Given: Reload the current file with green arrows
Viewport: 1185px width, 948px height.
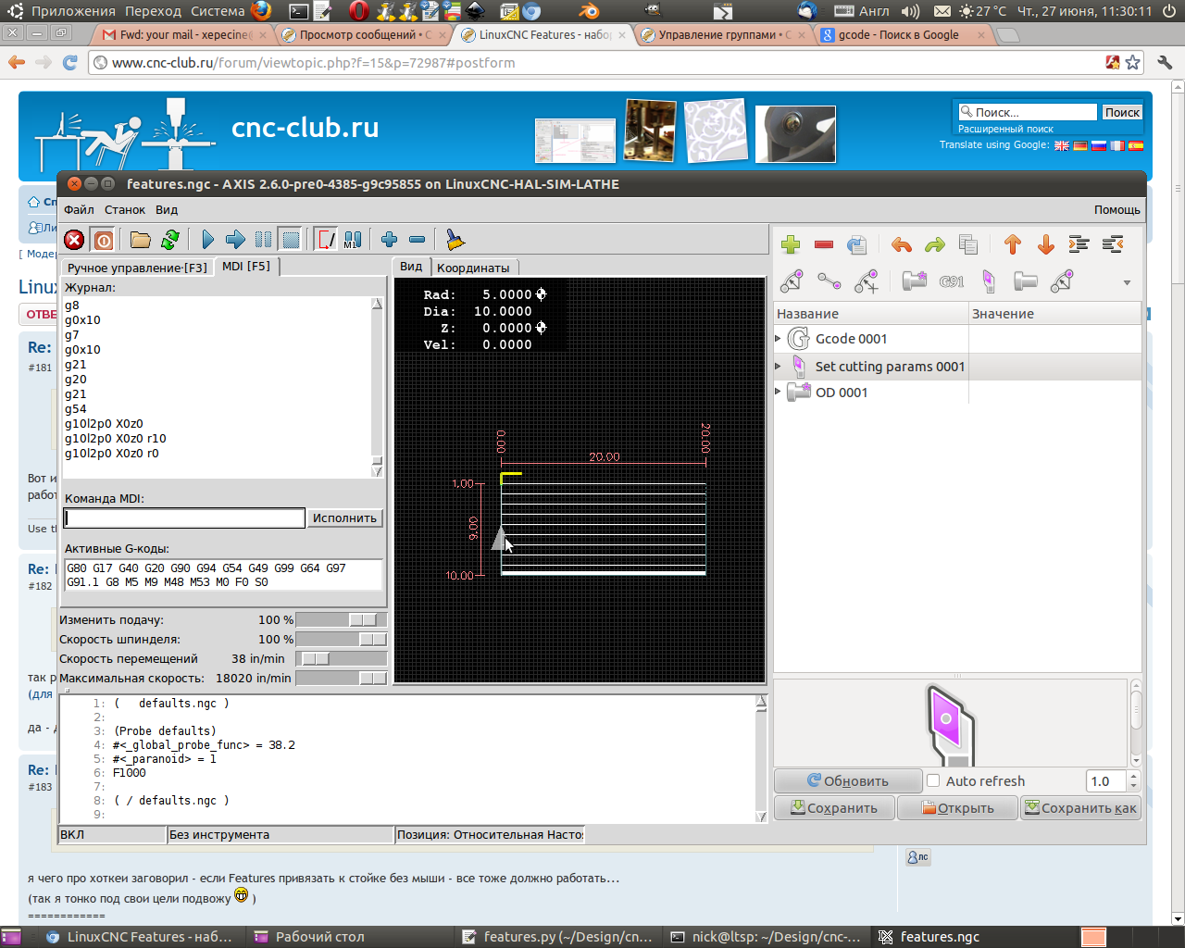Looking at the screenshot, I should click(170, 241).
